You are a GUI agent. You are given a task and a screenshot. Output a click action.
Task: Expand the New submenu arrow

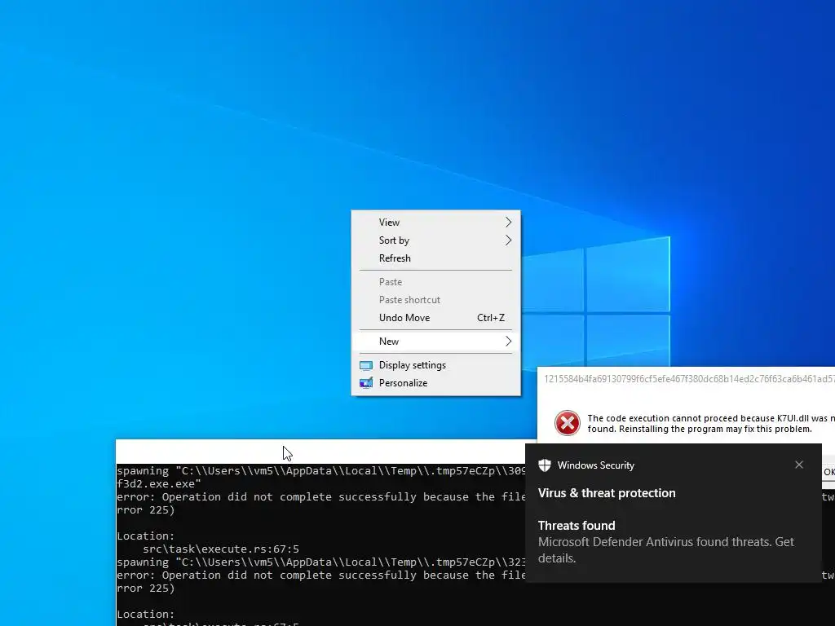click(508, 342)
